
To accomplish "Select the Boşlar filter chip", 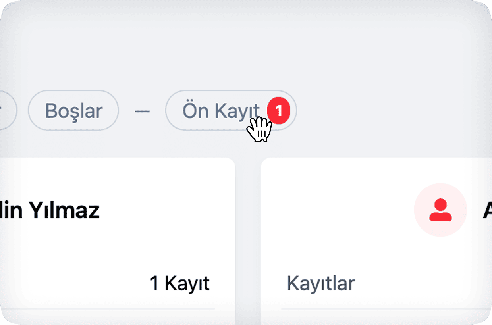I will [x=73, y=111].
